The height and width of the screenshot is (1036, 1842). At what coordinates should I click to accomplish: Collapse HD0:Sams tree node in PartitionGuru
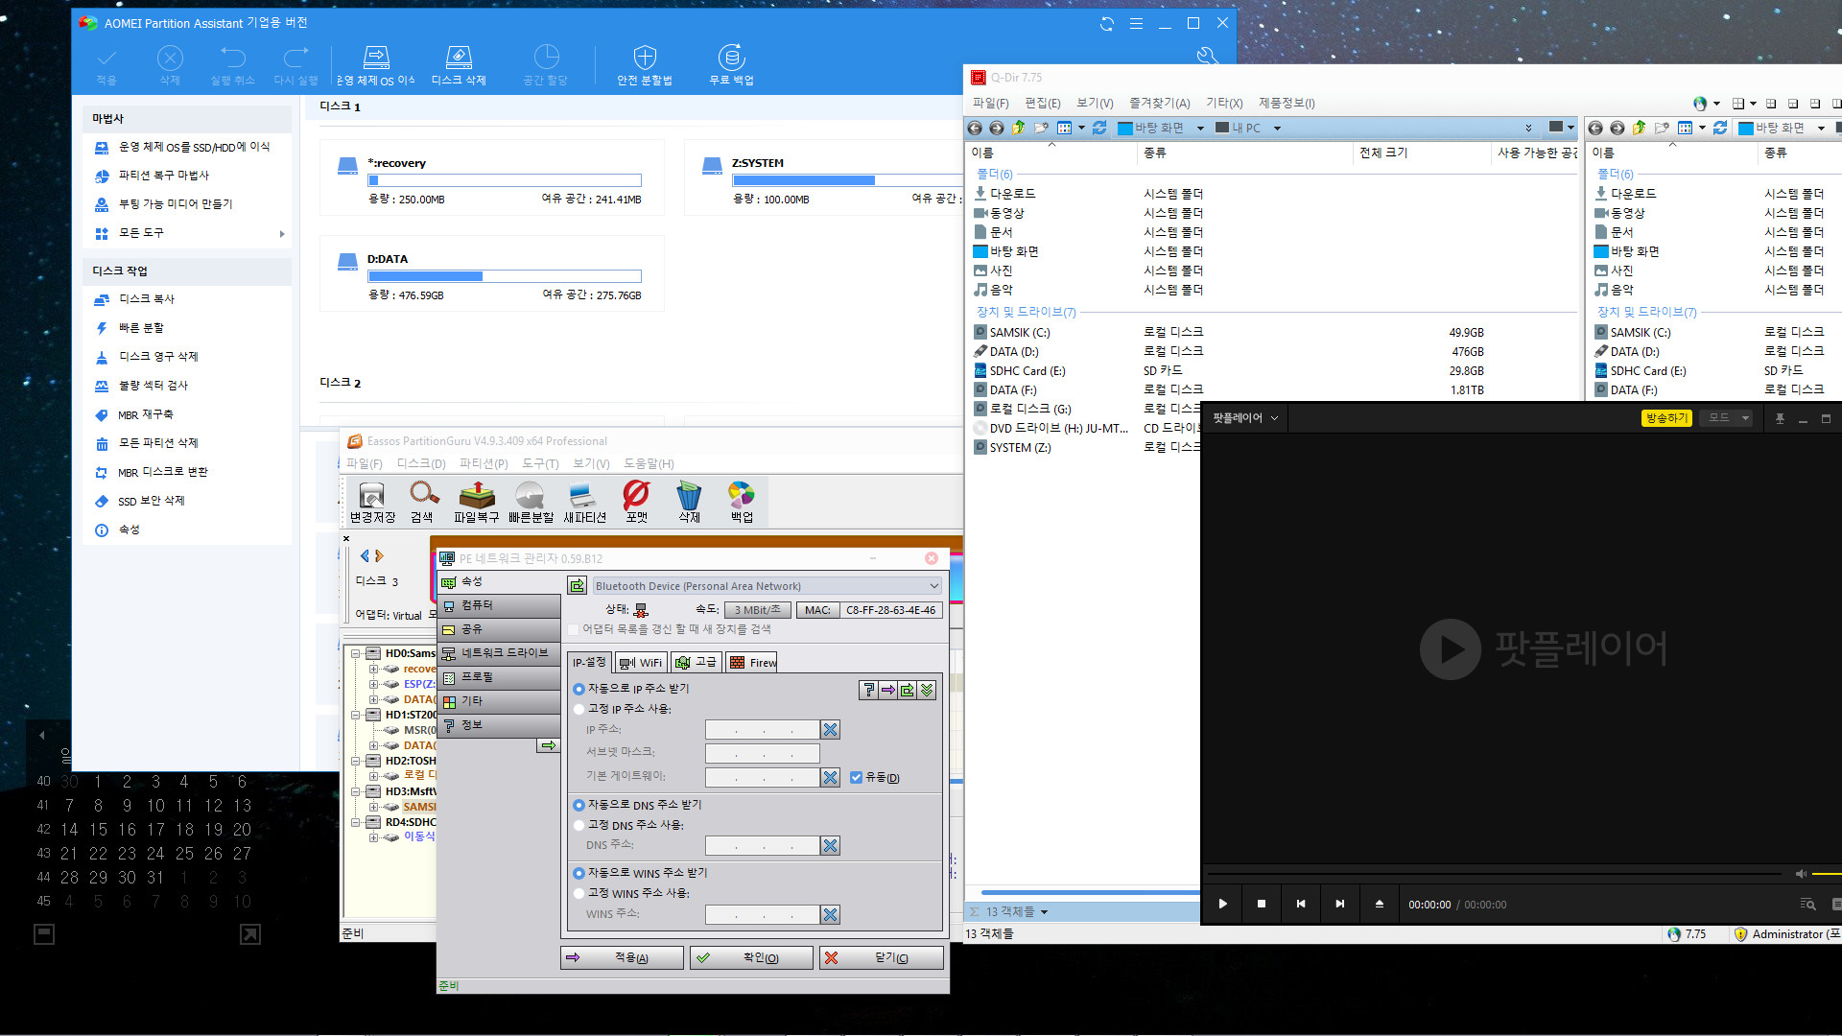356,653
